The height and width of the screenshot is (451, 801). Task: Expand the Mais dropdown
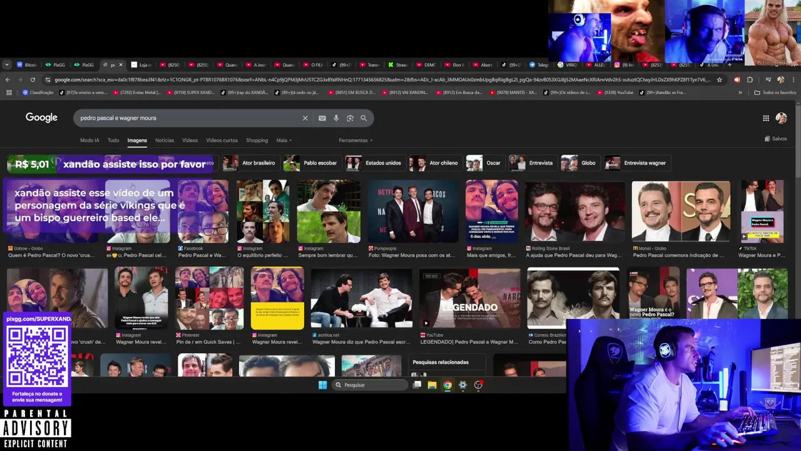click(284, 140)
